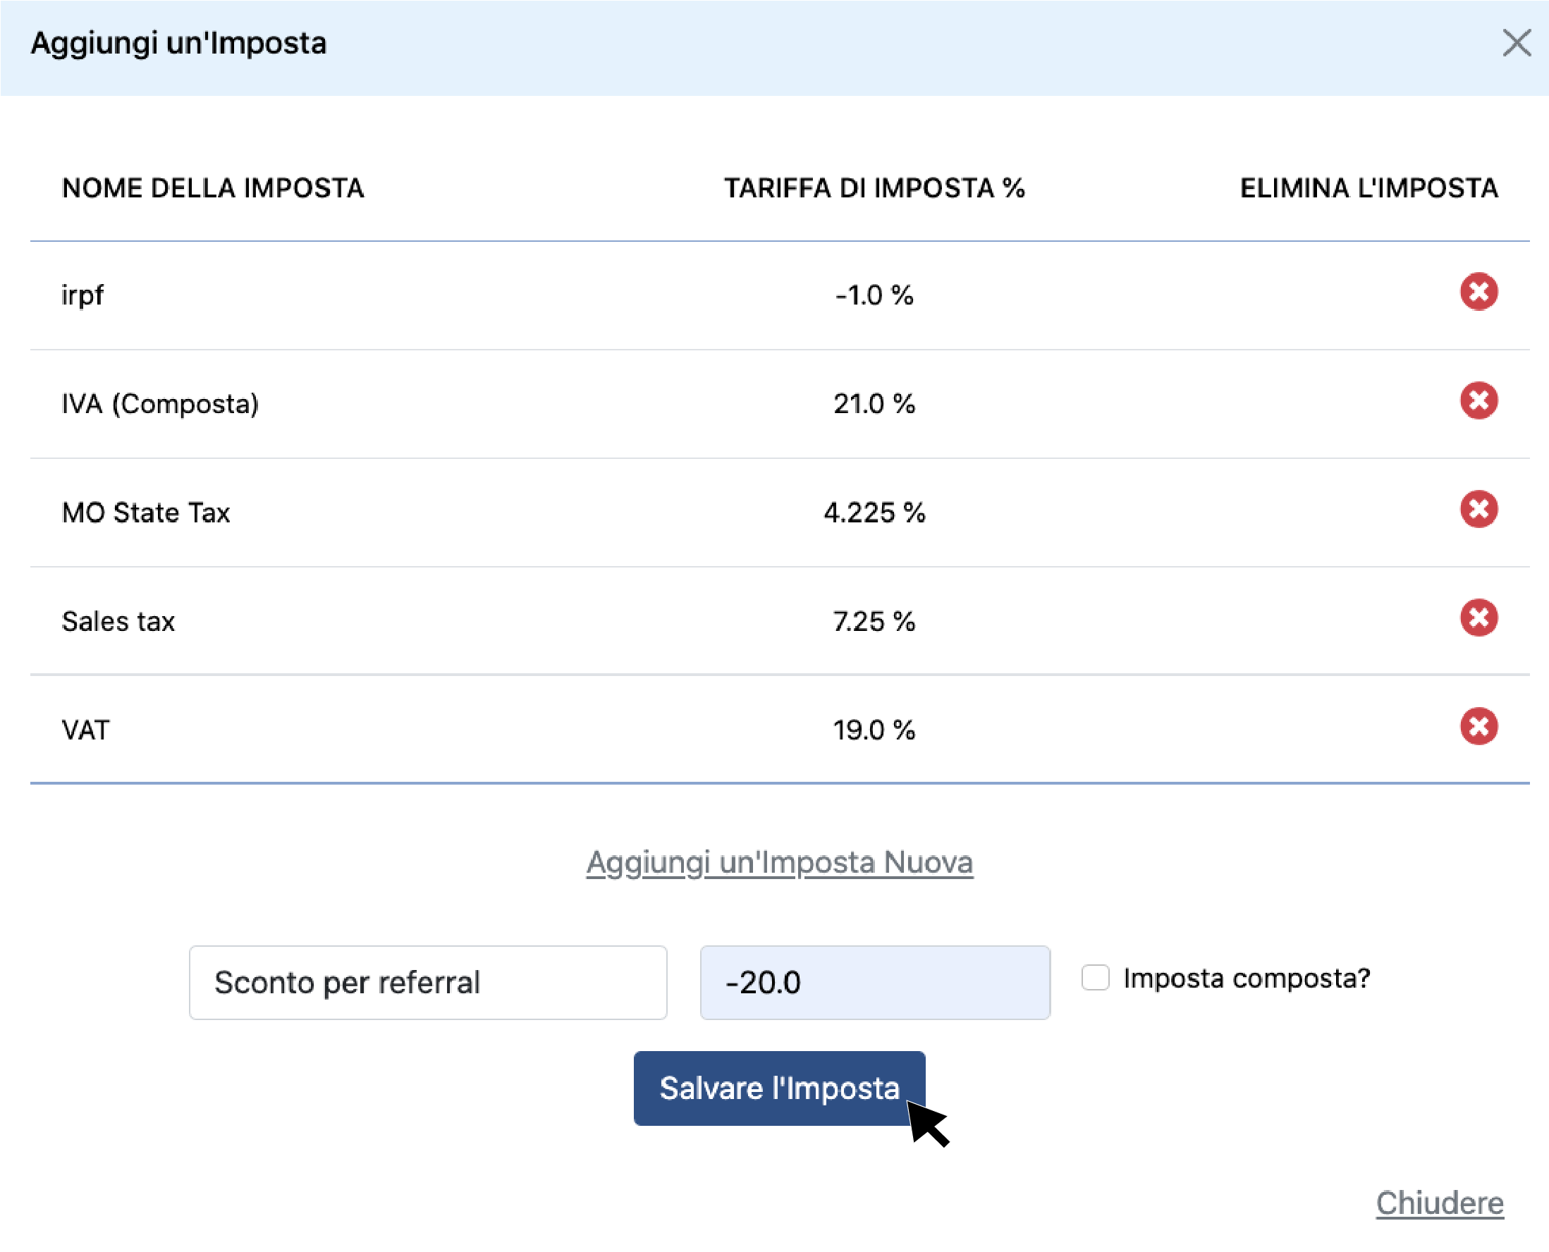Click the NOME DELLA IMPOSTA column header
Viewport: 1549px width, 1252px height.
(213, 188)
